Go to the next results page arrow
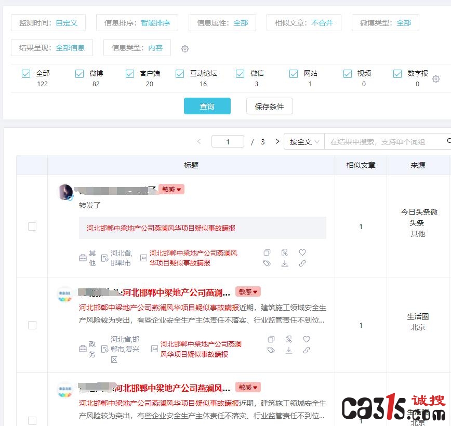Image resolution: width=451 pixels, height=426 pixels. pos(277,141)
